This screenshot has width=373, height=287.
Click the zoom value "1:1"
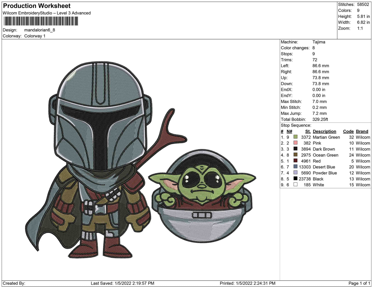pyautogui.click(x=360, y=28)
